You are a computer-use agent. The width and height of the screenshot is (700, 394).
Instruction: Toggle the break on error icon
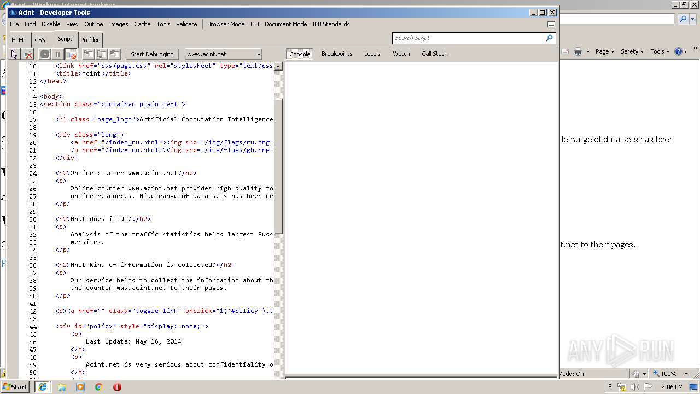click(x=71, y=54)
